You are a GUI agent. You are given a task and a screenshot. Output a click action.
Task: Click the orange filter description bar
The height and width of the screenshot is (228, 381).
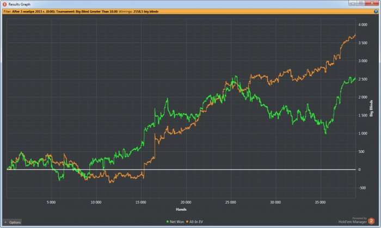pyautogui.click(x=190, y=11)
